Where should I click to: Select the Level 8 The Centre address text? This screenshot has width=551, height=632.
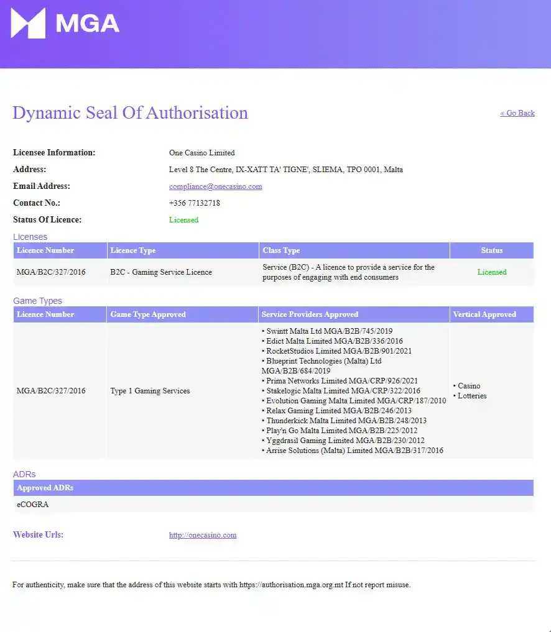pyautogui.click(x=285, y=170)
